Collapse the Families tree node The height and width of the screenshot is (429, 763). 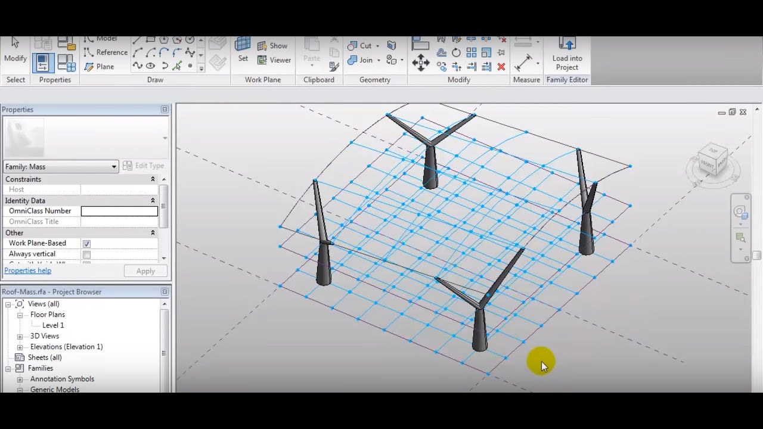click(9, 368)
